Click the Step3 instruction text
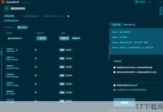163x112 pixels. 130,42
